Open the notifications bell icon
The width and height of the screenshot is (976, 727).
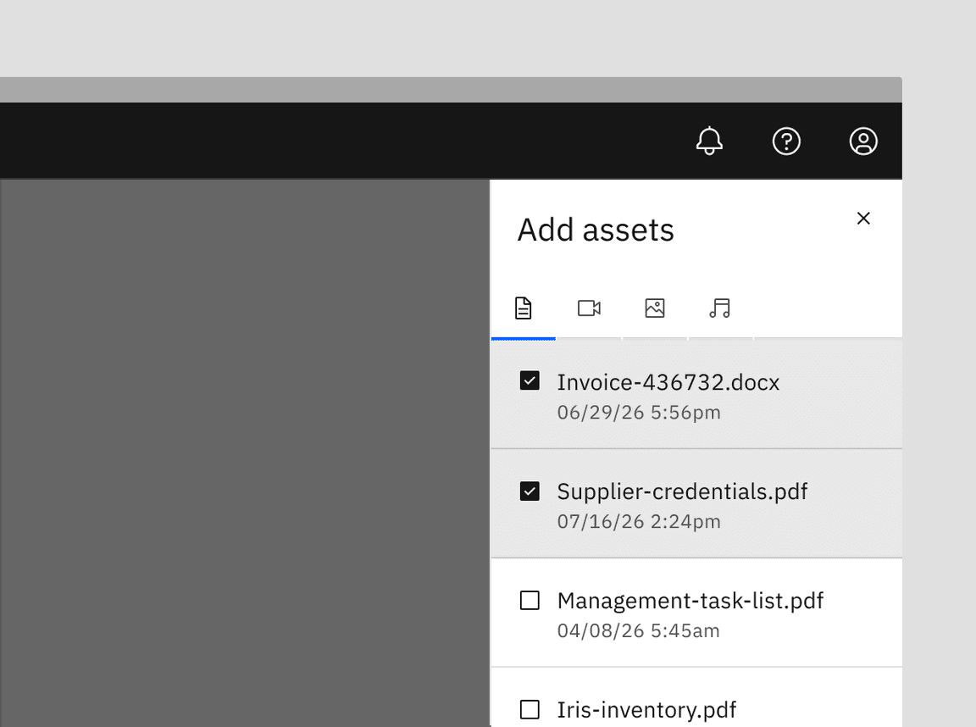click(710, 142)
